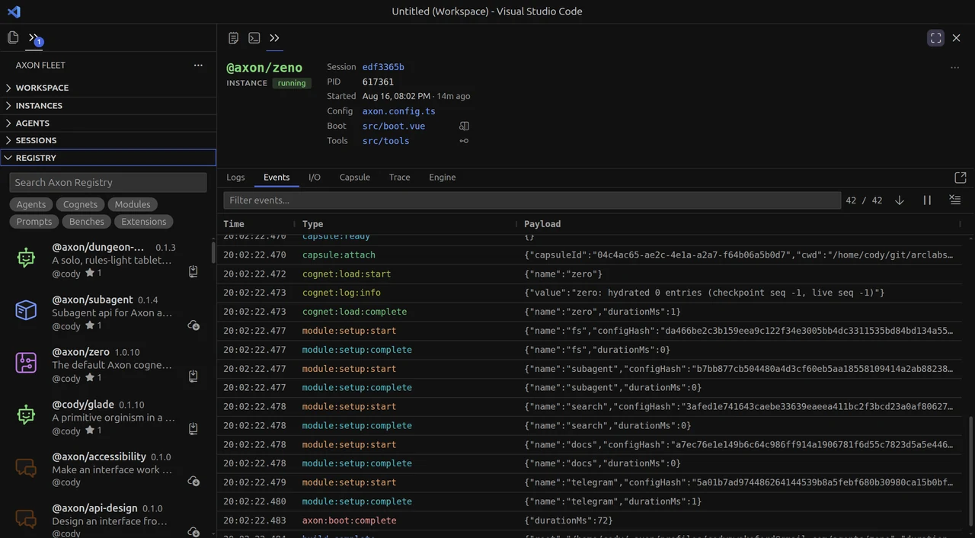Select the Axon double-chevron panel tab
Screen dimensions: 975x538
274,38
